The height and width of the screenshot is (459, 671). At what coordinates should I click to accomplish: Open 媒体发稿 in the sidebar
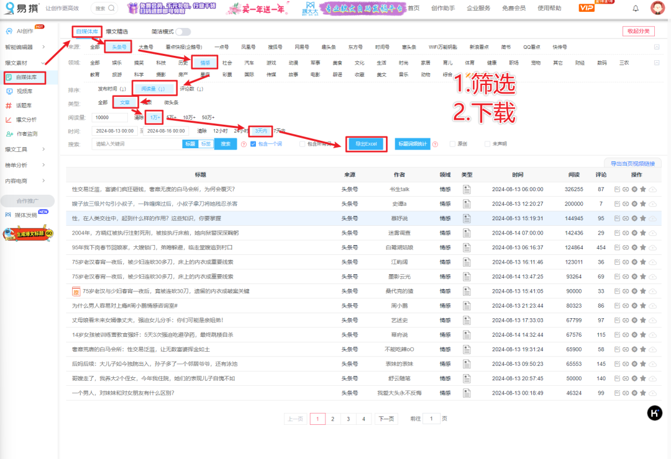[x=27, y=214]
